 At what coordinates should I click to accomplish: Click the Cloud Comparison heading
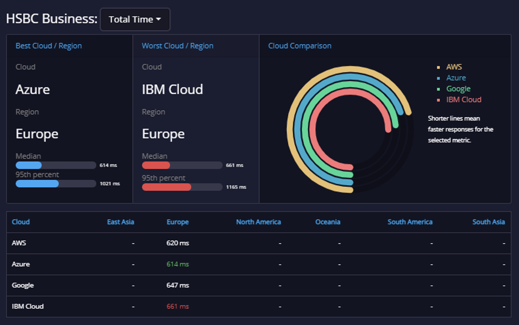[x=300, y=46]
